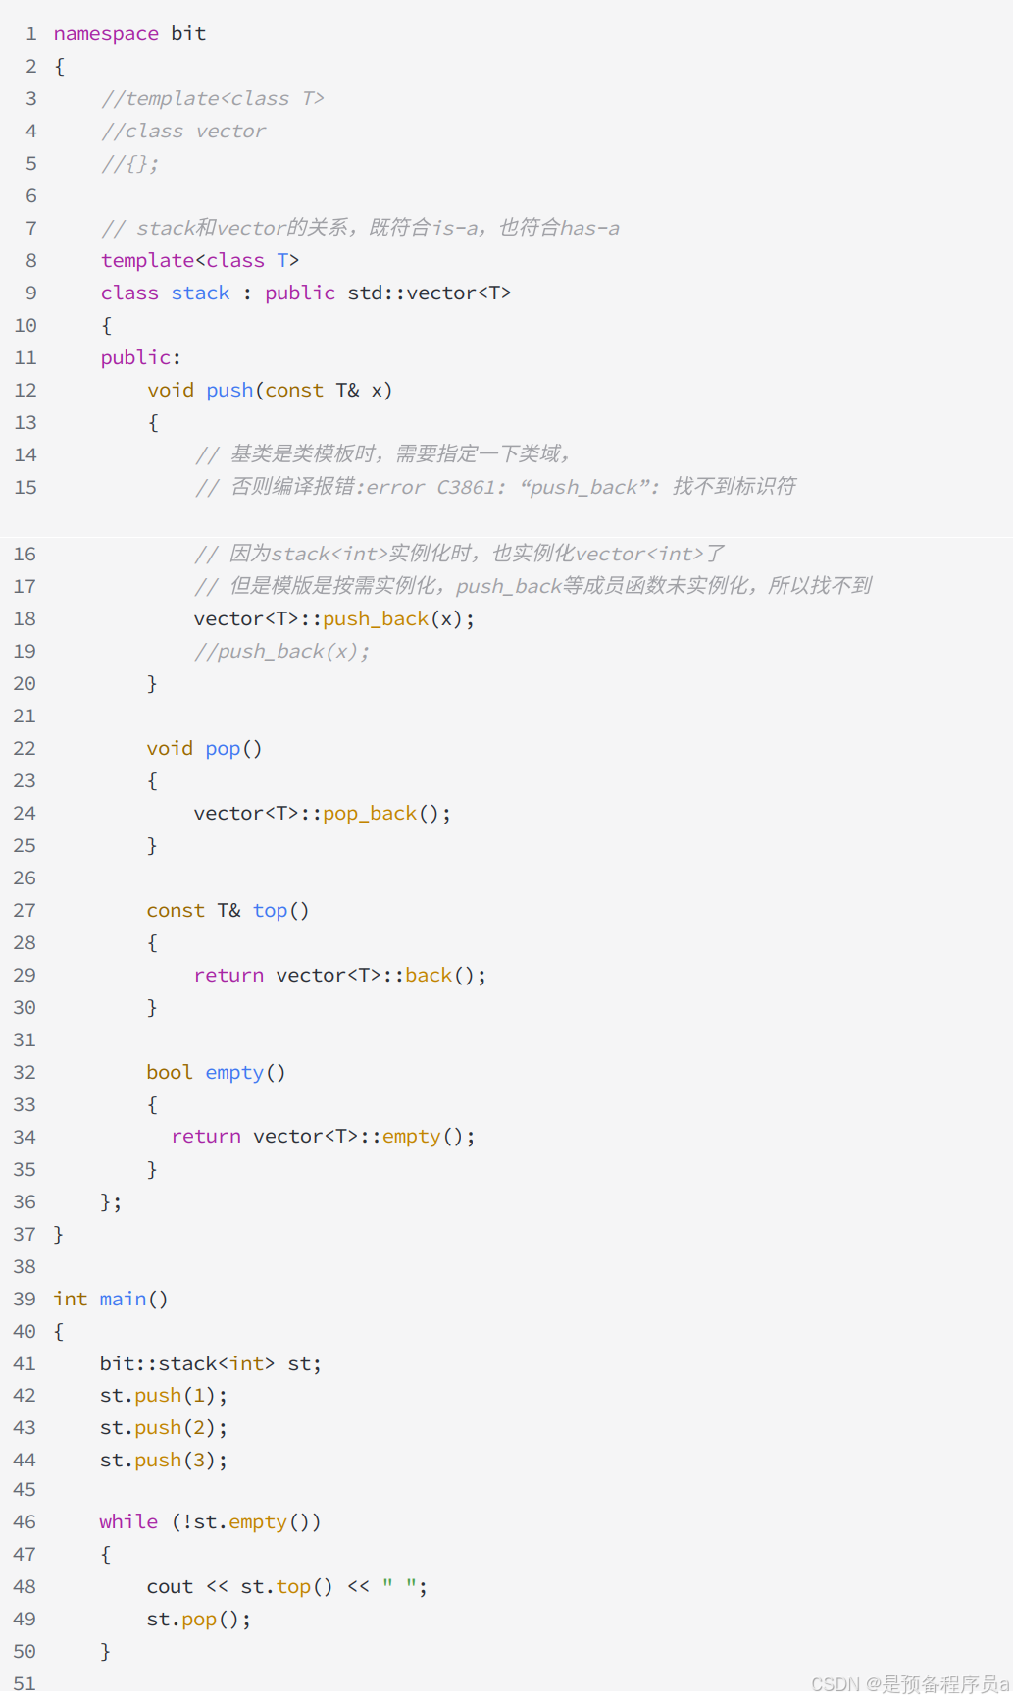
Task: Click the comment '//class vector'
Action: (x=182, y=131)
